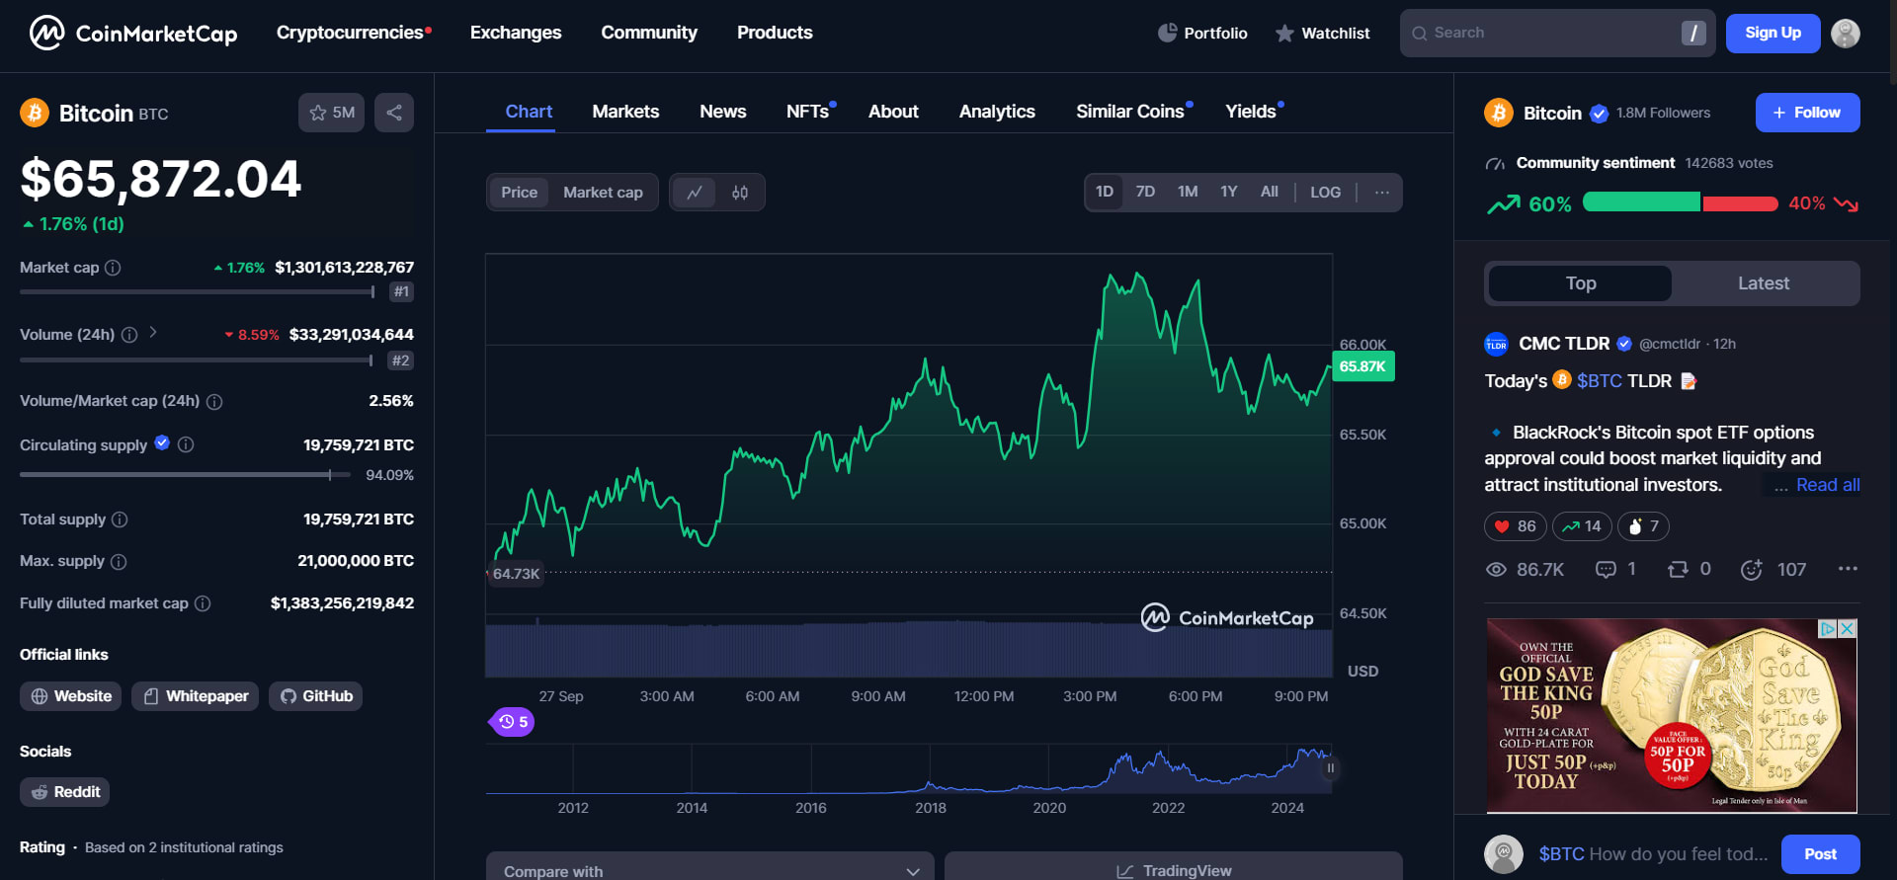This screenshot has width=1897, height=880.
Task: Set chart range to 1D
Action: [1105, 192]
